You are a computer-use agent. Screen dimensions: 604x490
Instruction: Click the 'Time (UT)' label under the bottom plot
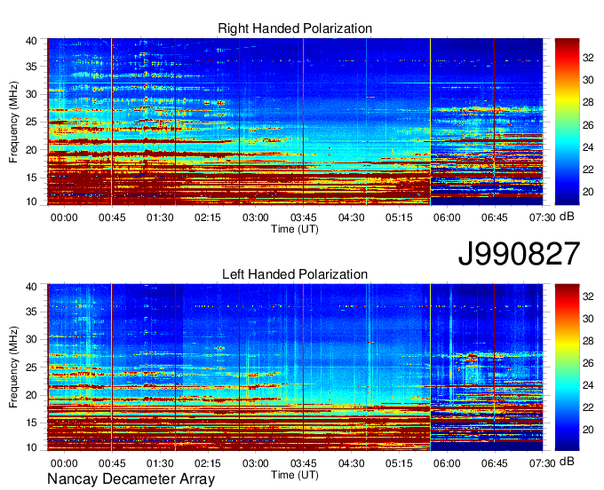tap(295, 475)
